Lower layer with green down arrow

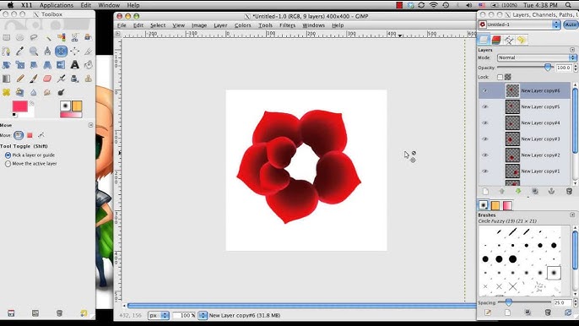[518, 191]
